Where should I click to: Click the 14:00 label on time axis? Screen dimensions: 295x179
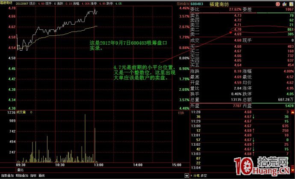click(138, 165)
